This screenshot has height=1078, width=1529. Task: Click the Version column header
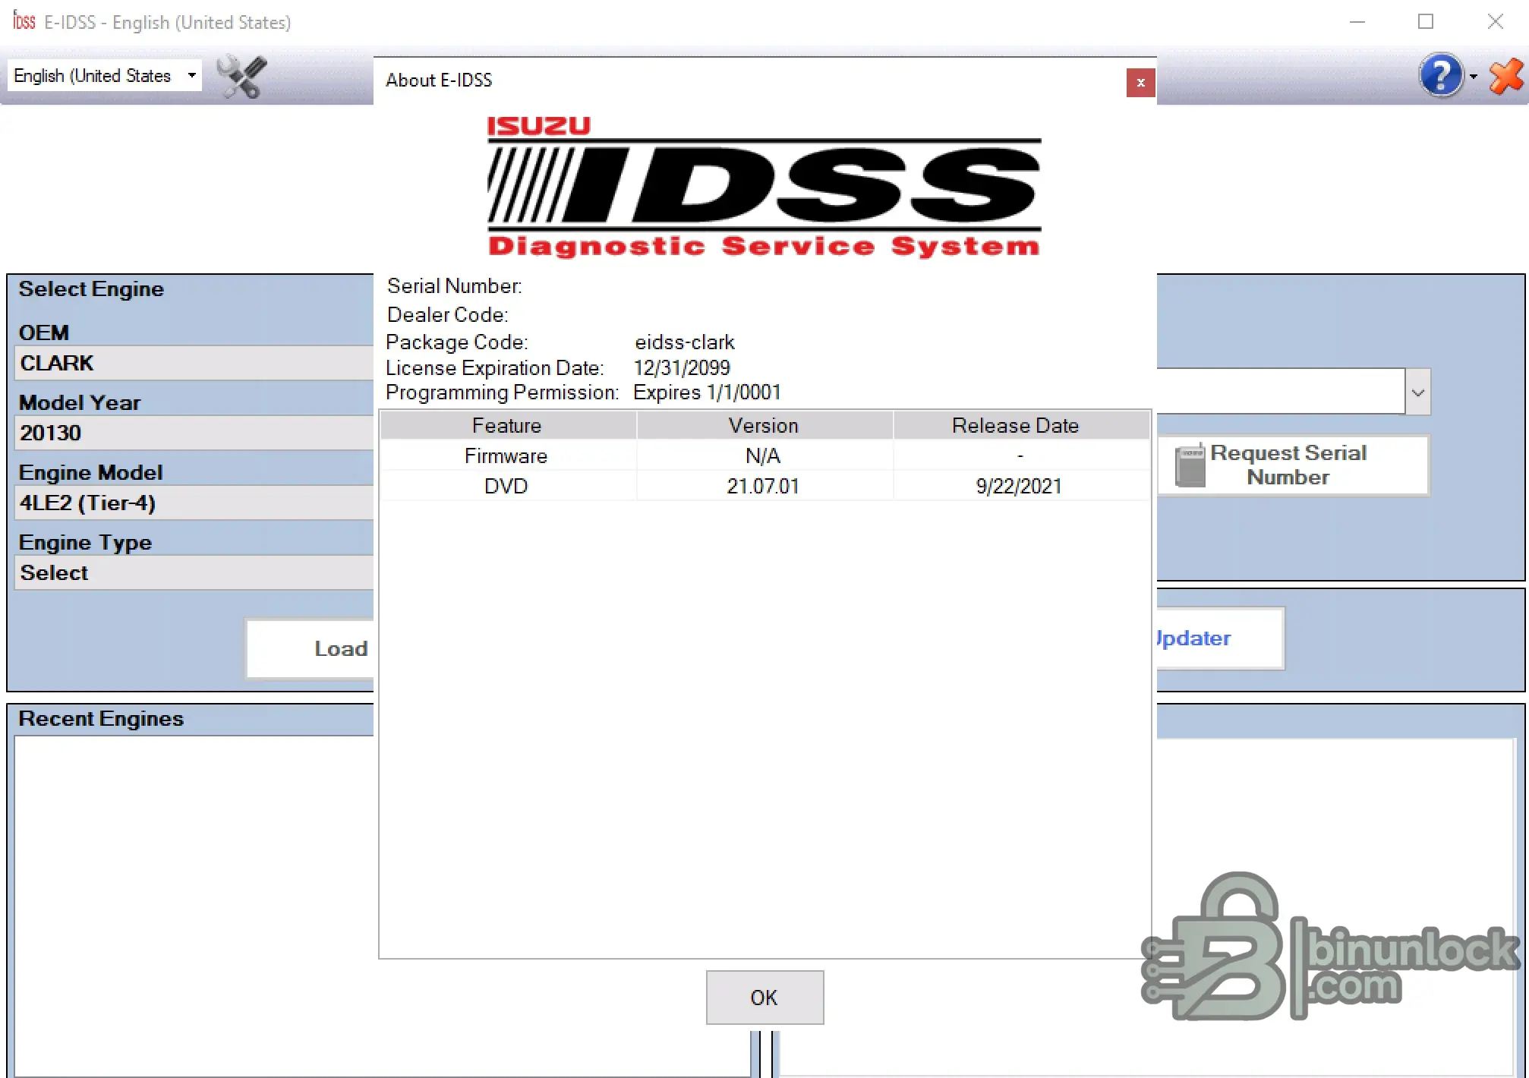pos(764,425)
